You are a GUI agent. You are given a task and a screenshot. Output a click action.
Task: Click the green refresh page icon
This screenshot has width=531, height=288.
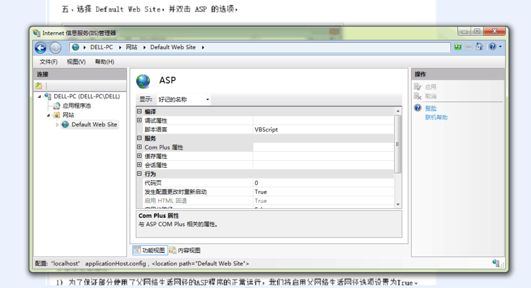pos(458,47)
